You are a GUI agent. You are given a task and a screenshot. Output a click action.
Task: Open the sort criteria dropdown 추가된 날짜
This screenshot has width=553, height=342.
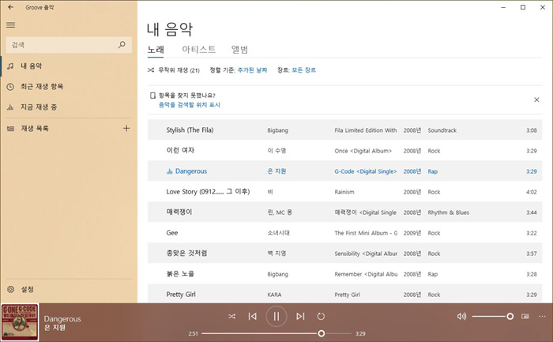pyautogui.click(x=253, y=70)
